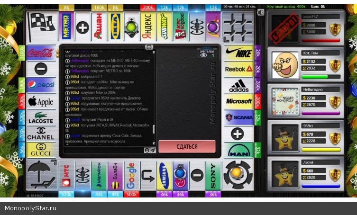Select the IKEA property cell
This screenshot has height=215, width=357.
[115, 27]
